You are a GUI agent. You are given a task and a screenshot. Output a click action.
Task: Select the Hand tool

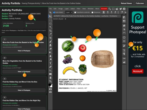coord(50,78)
